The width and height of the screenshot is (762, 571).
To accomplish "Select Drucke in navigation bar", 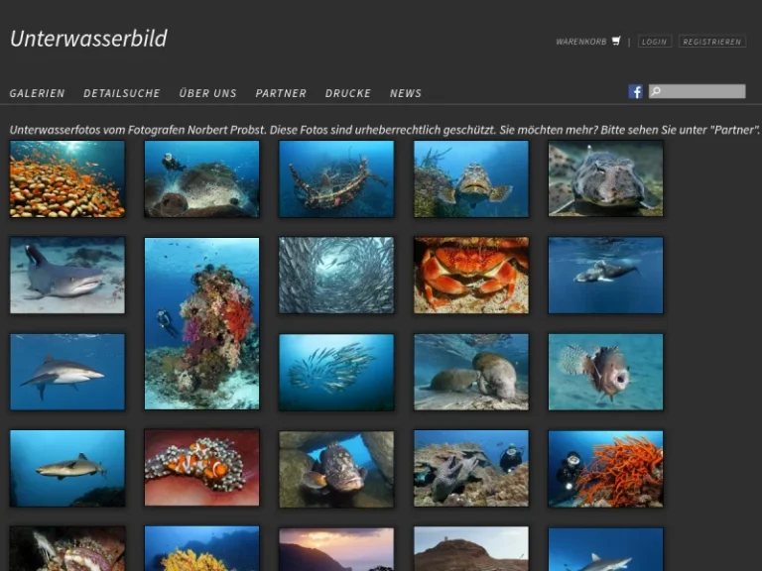I will (x=347, y=93).
